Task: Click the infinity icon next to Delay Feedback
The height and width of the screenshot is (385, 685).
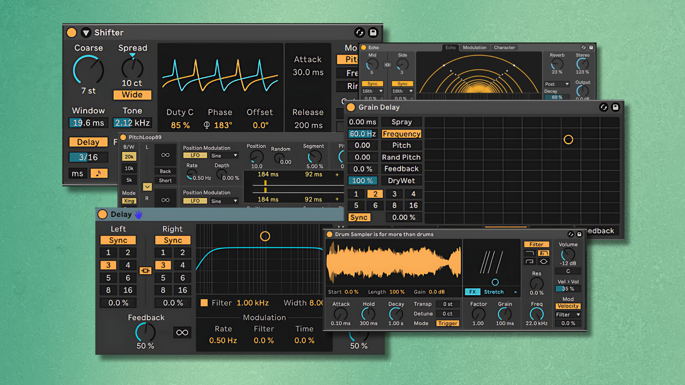Action: 182,332
